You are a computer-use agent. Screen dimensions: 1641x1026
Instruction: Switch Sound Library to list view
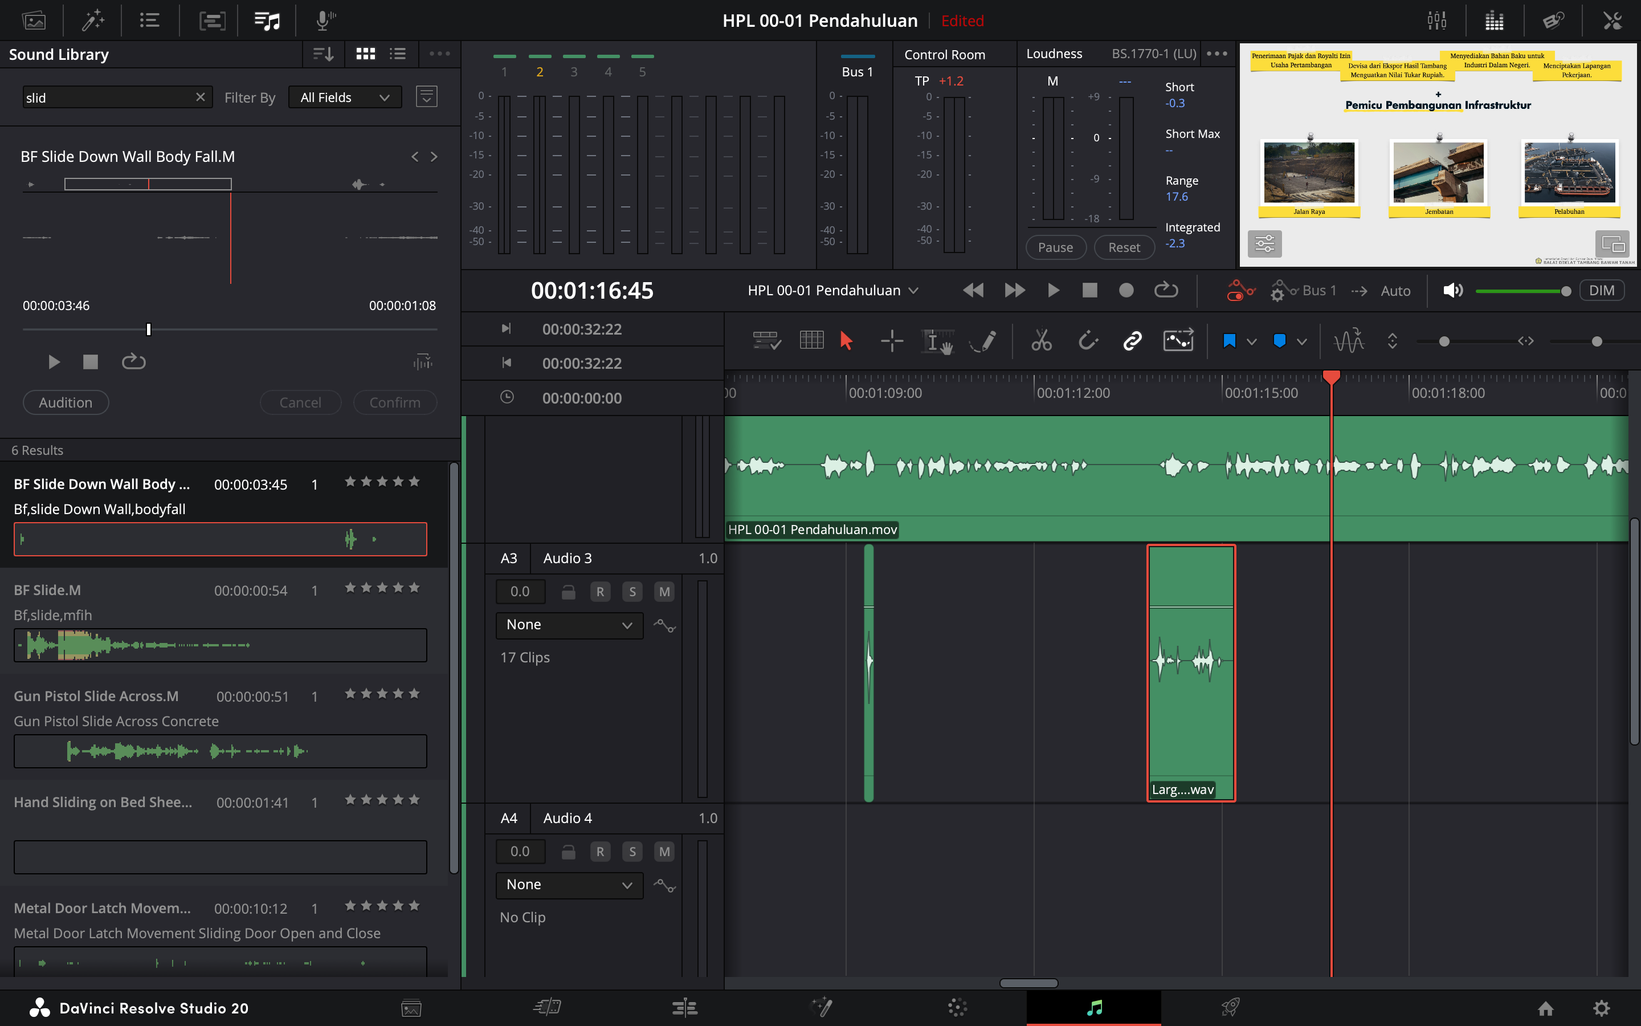pos(398,54)
